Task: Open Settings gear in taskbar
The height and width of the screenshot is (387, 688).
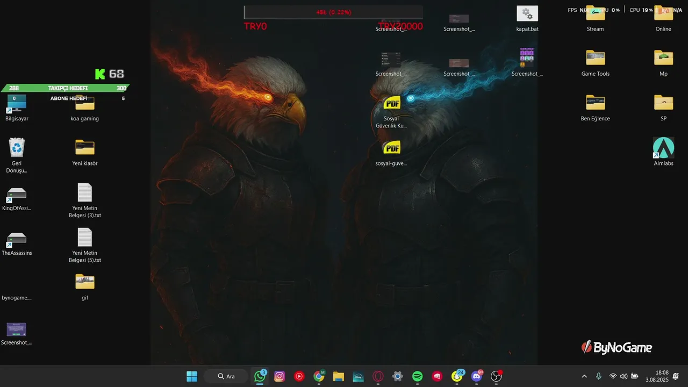Action: click(x=398, y=376)
